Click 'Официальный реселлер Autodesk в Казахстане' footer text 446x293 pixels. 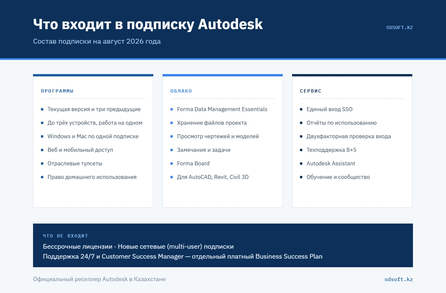99,279
